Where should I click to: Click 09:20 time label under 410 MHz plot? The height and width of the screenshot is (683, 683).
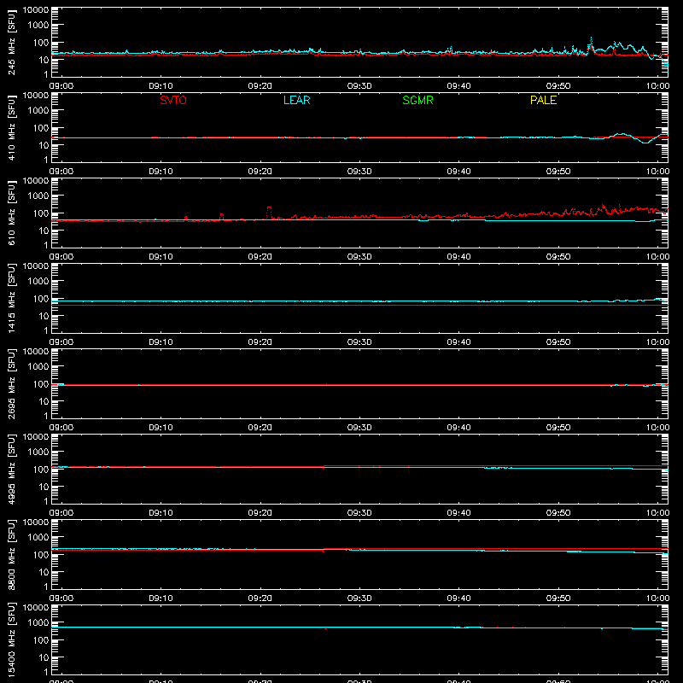(x=260, y=172)
